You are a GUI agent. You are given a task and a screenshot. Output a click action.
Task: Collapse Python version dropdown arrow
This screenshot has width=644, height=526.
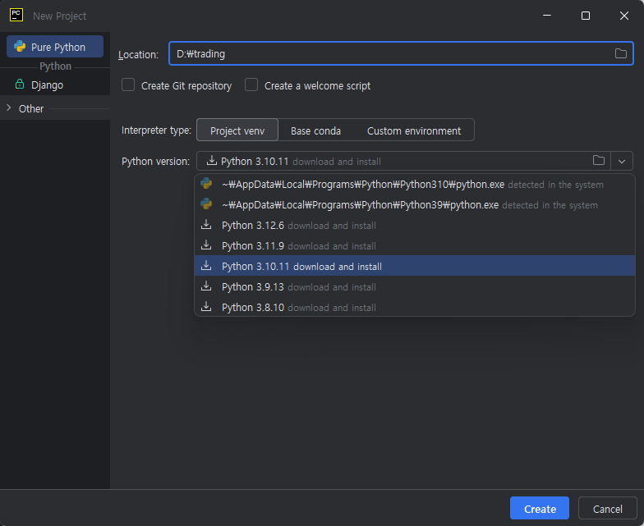tap(622, 161)
